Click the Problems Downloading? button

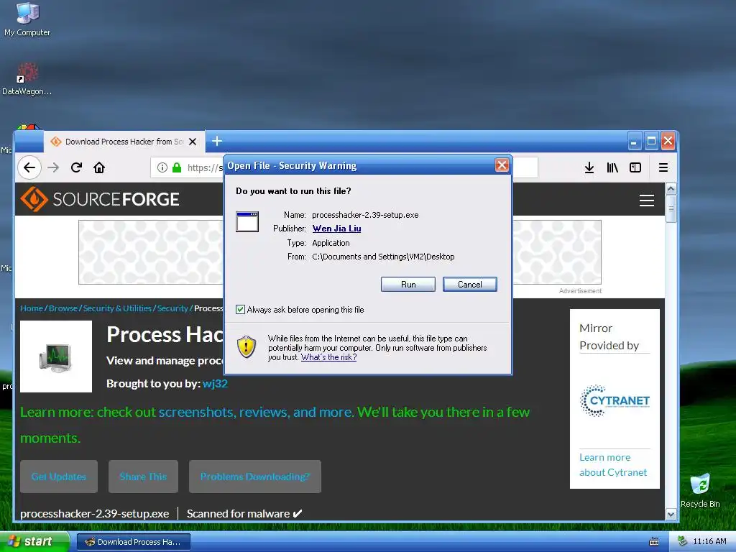[255, 477]
